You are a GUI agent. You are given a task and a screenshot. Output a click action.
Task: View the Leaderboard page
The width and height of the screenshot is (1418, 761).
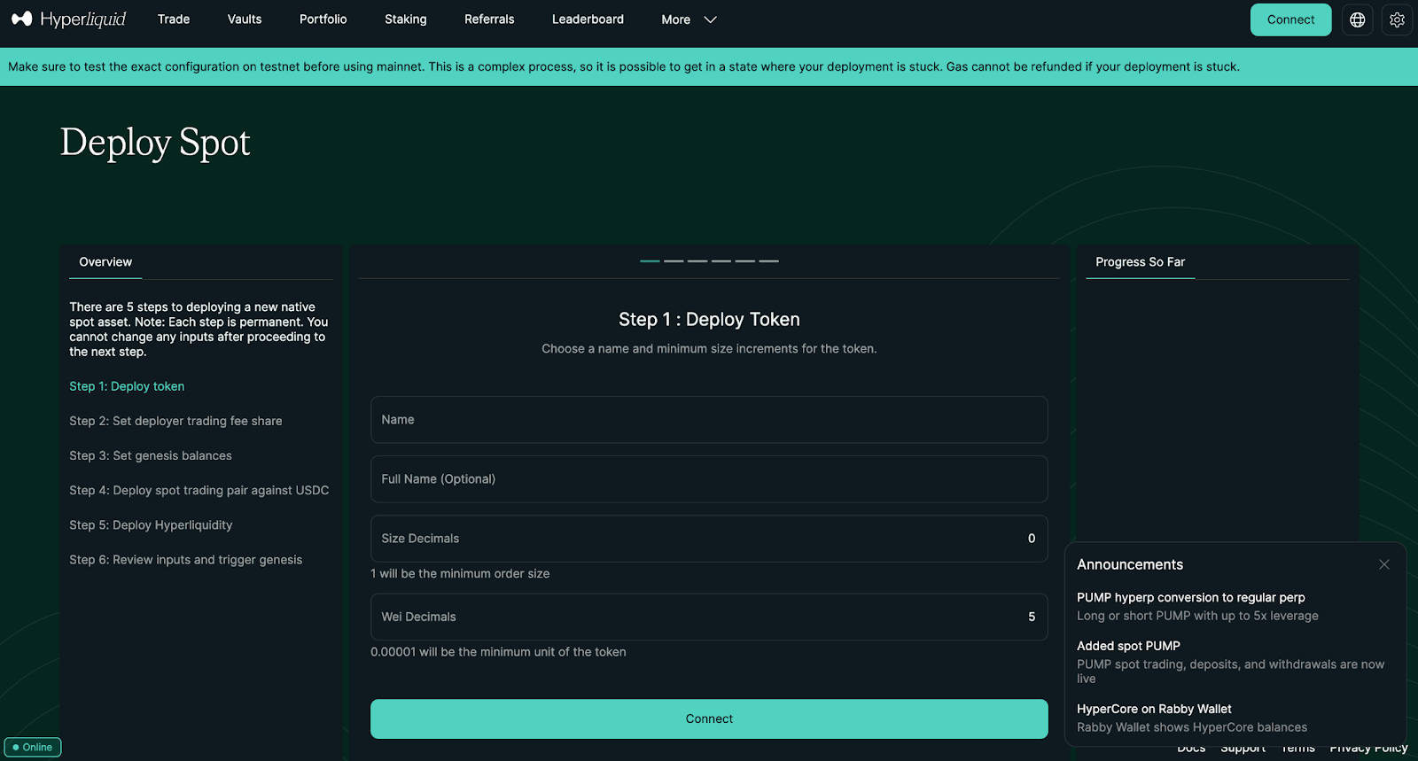click(x=588, y=19)
